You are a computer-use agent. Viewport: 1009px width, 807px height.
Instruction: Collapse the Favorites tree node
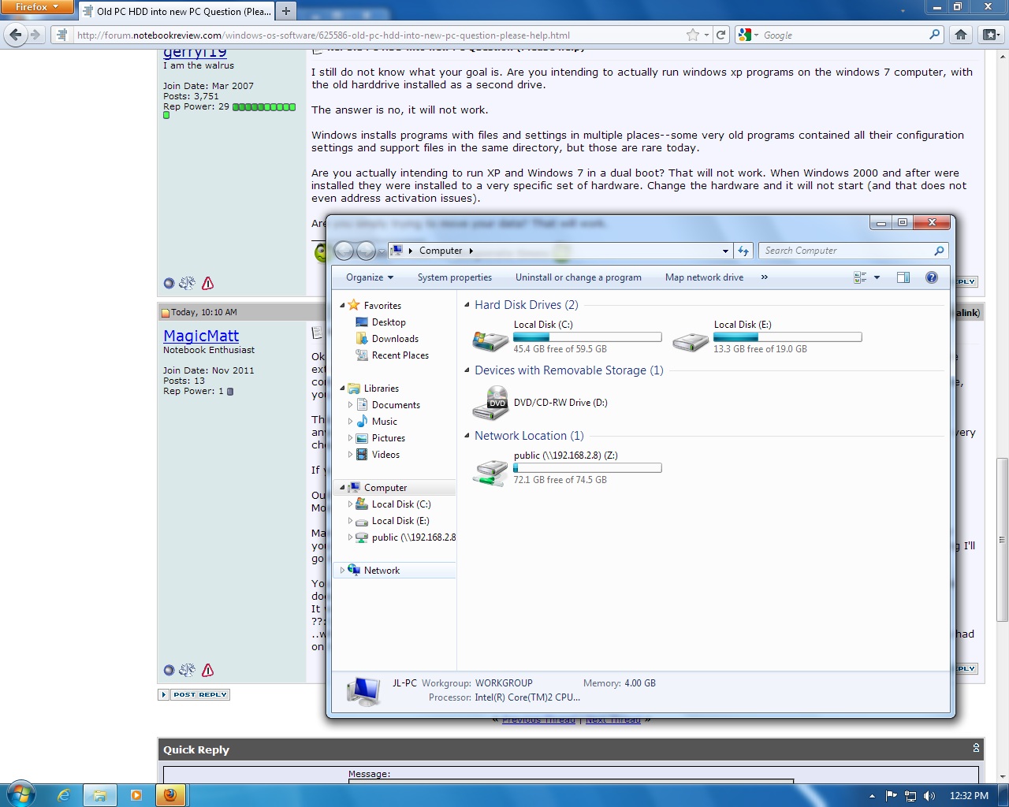(342, 306)
